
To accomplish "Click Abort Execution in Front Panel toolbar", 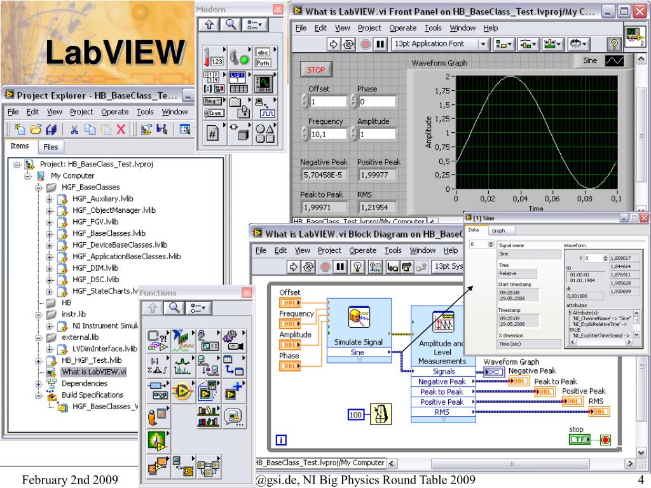I will click(x=365, y=44).
